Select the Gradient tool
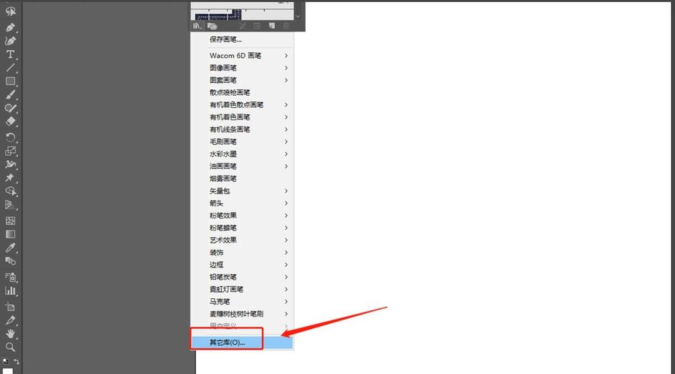 [10, 234]
